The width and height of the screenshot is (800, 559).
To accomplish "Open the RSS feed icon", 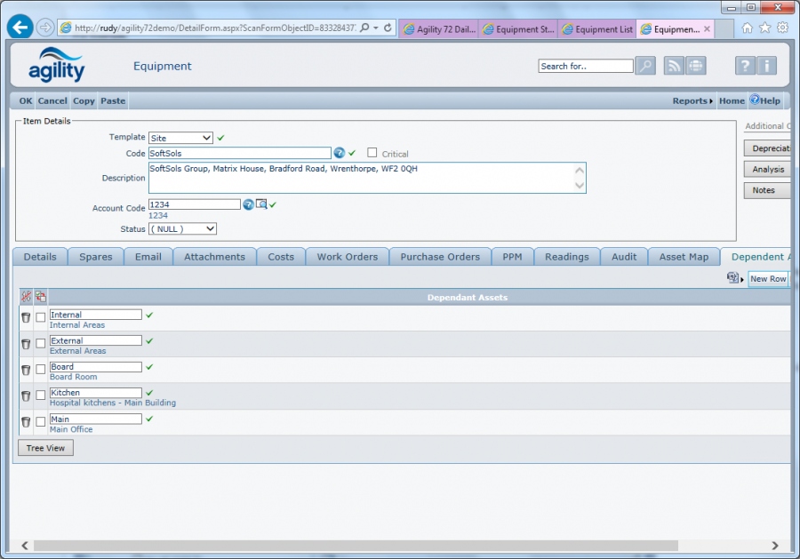I will click(x=675, y=66).
